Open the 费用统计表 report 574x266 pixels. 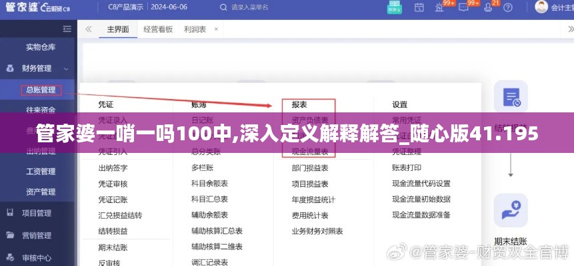310,215
